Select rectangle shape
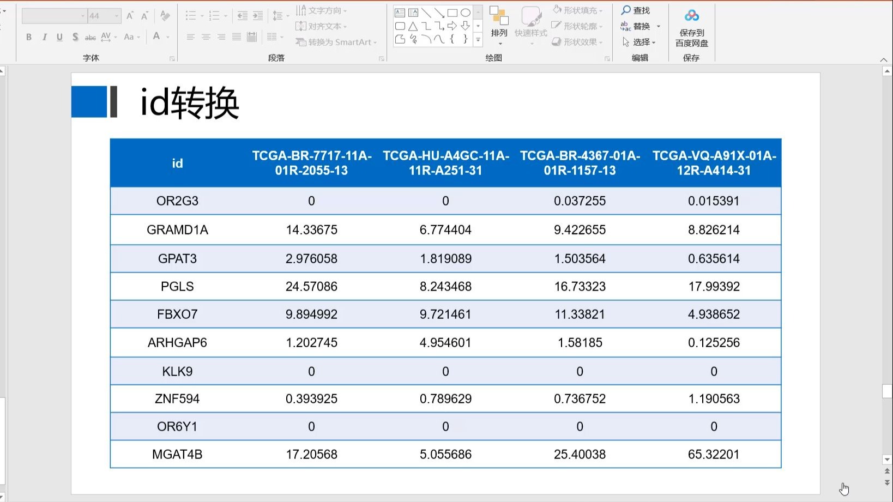This screenshot has width=893, height=502. (x=452, y=13)
